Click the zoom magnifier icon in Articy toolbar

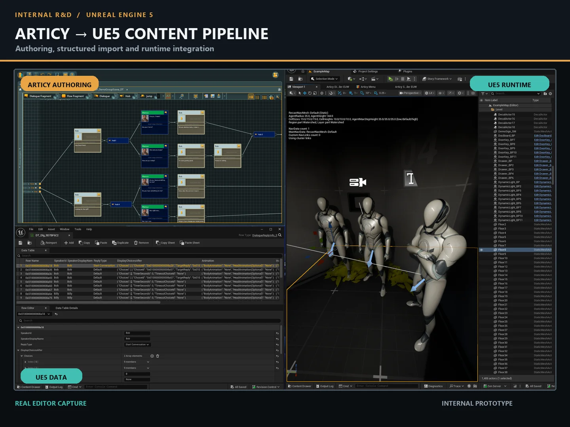182,96
